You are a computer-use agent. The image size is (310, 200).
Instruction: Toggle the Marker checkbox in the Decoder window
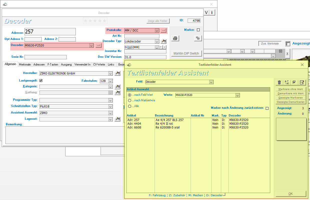click(x=198, y=30)
